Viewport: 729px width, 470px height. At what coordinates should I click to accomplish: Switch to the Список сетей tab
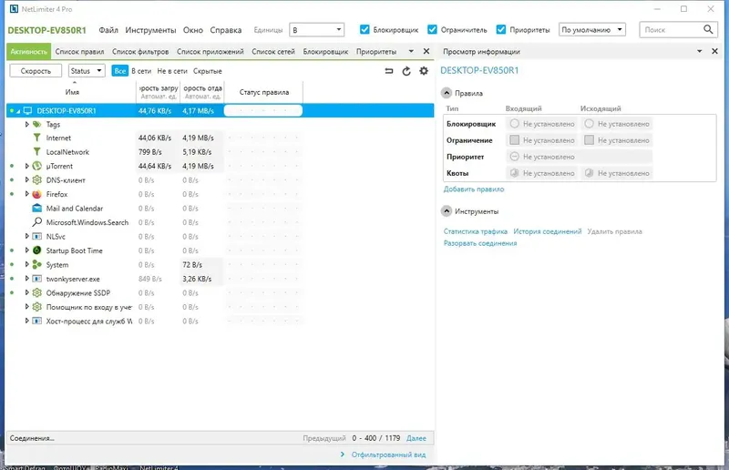(273, 52)
